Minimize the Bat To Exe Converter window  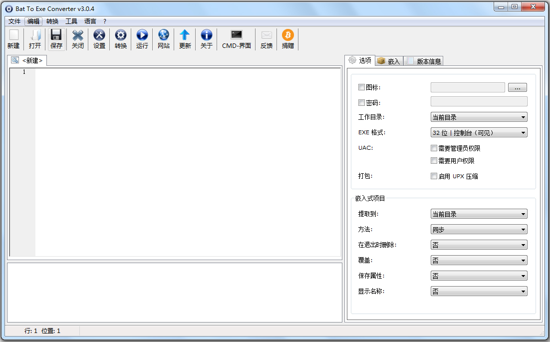[x=501, y=6]
